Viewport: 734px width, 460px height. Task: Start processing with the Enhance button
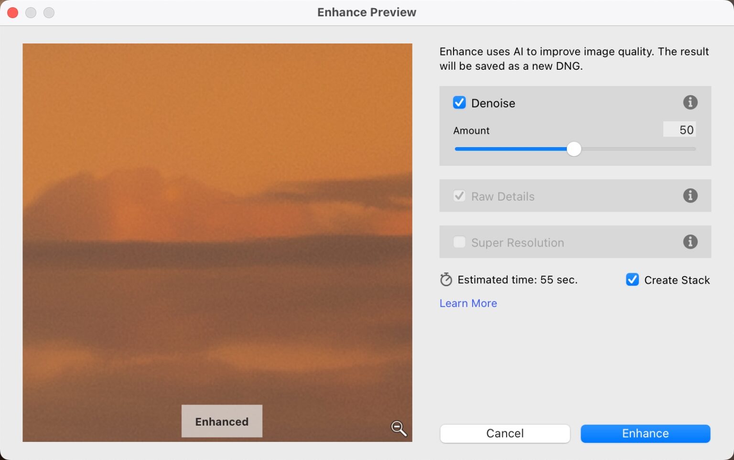645,433
